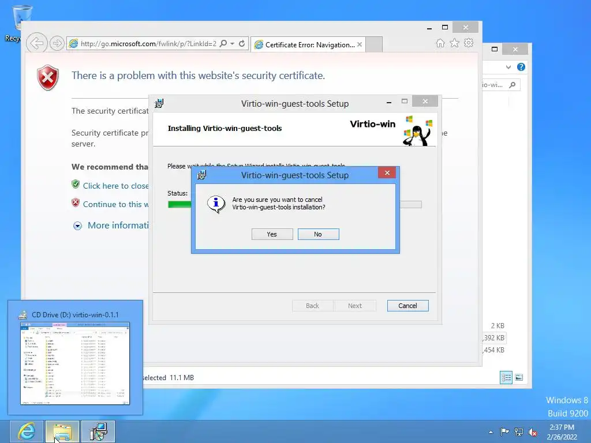The height and width of the screenshot is (443, 591).
Task: Click the disabled Next button in setup
Action: click(355, 306)
